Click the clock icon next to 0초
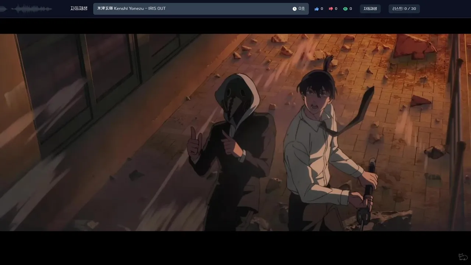Image resolution: width=471 pixels, height=265 pixels. [294, 9]
